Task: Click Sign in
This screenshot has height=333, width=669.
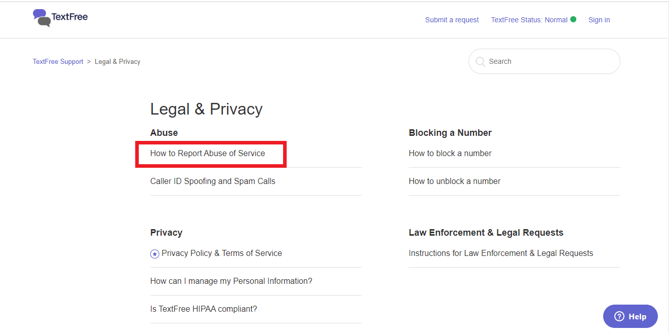Action: (599, 20)
